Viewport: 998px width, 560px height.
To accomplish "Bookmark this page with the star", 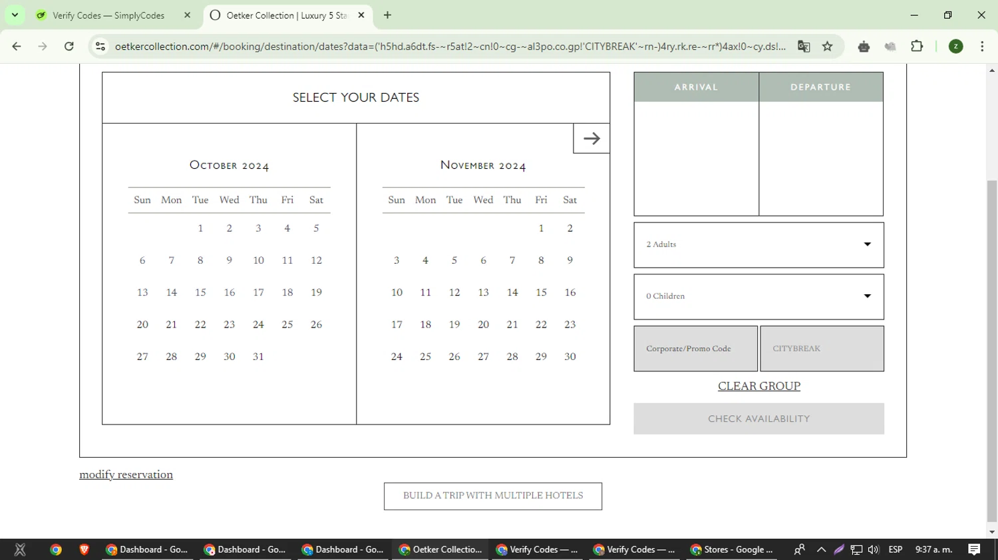I will 828,47.
